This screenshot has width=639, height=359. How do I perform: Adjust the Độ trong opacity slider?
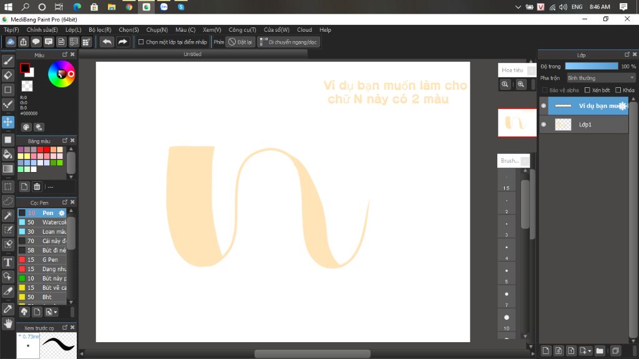click(x=592, y=66)
